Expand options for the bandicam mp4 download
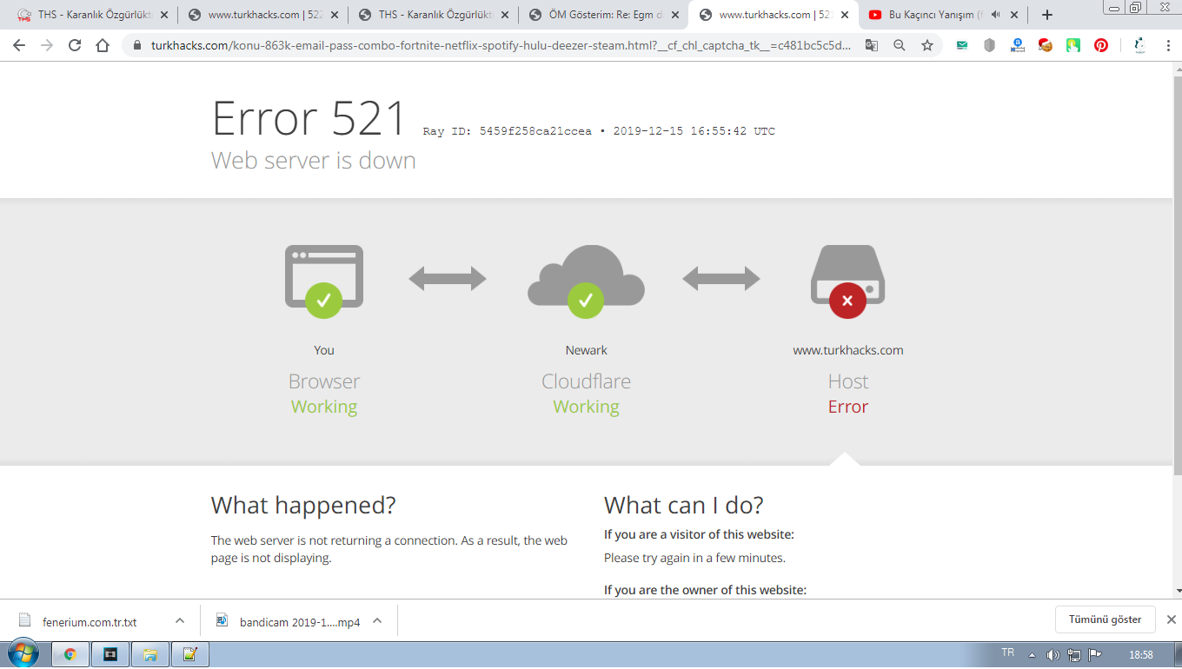The height and width of the screenshot is (669, 1182). point(377,620)
